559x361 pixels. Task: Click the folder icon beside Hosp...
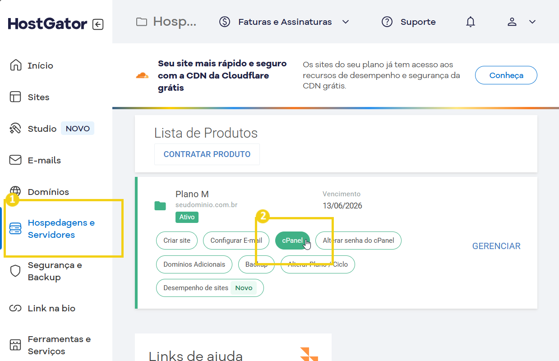[142, 22]
